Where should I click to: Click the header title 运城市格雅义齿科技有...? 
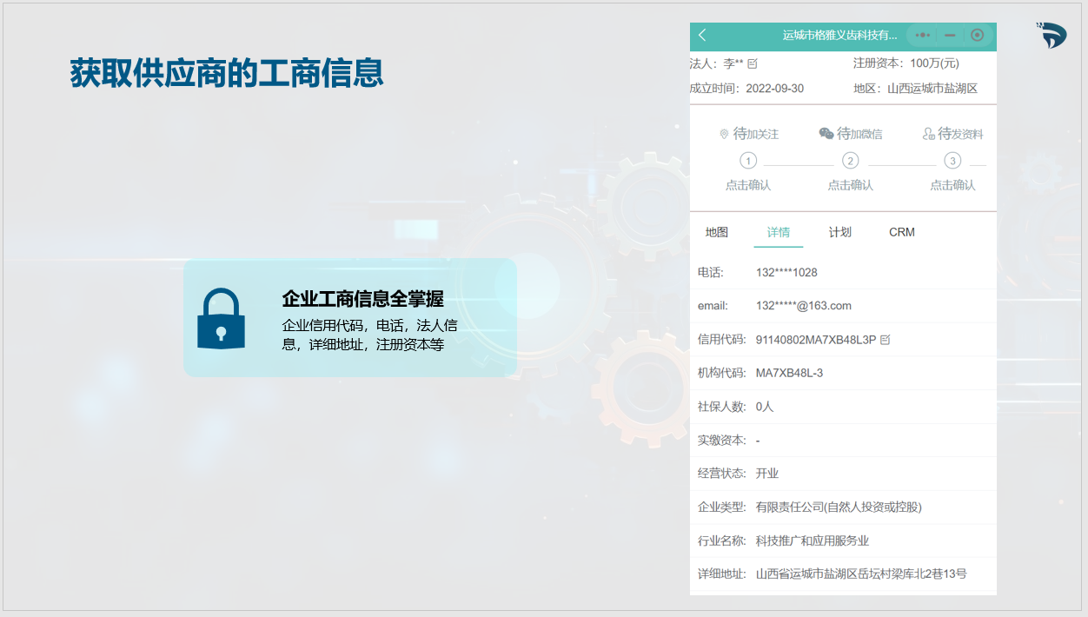[839, 36]
